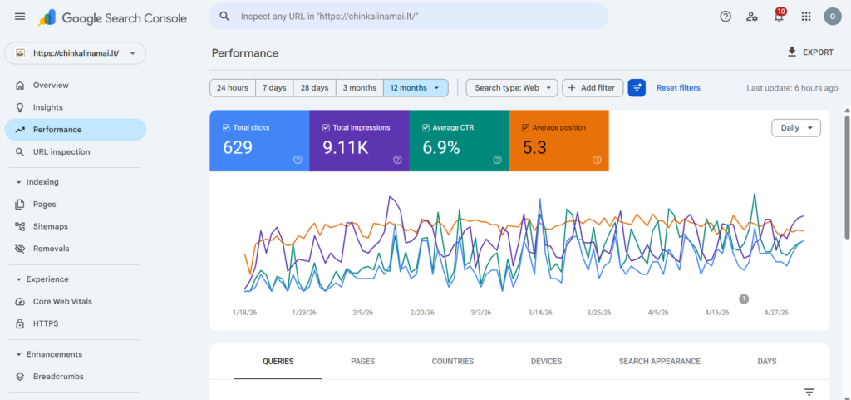Image resolution: width=851 pixels, height=400 pixels.
Task: Click the page vertical scrollbar thumb
Action: (847, 176)
